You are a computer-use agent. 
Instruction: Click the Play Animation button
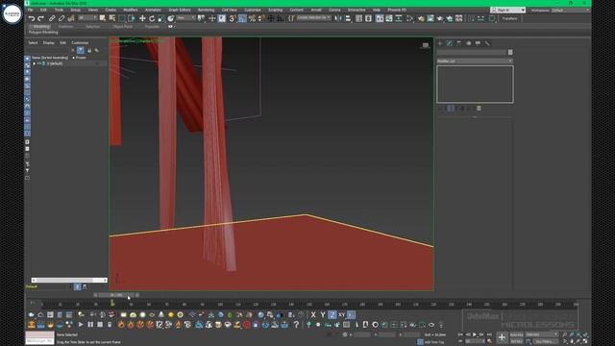(x=475, y=334)
